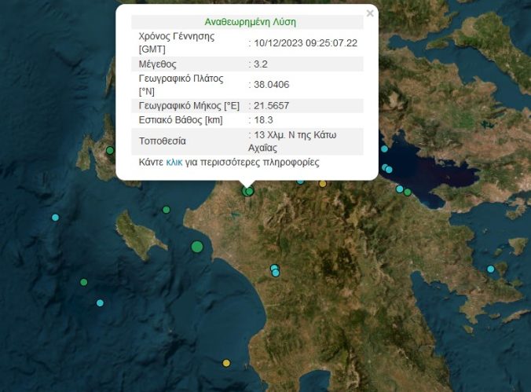Click green marker north of Zakynthos island
This screenshot has width=531, height=392.
coord(166,210)
